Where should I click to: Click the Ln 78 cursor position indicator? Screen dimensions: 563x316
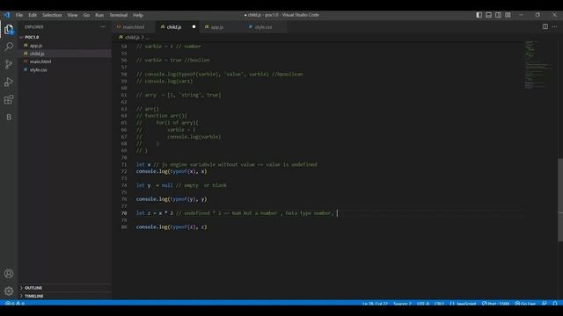click(375, 304)
